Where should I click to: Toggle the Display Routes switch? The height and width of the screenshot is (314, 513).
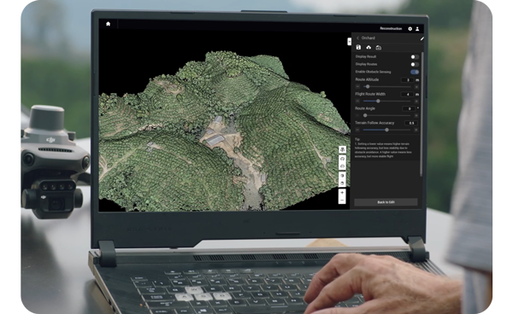415,64
